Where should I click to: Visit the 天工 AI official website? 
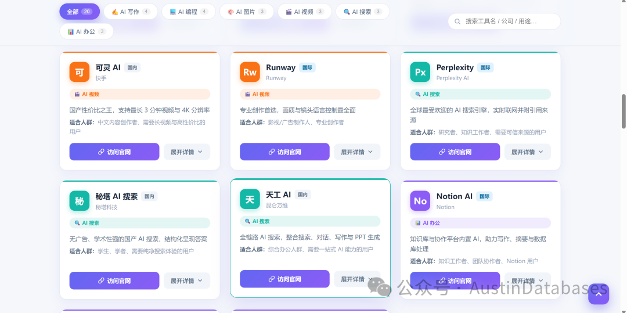(x=284, y=279)
